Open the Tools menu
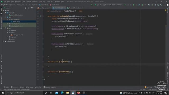This screenshot has width=169, height=95. [x=48, y=2]
